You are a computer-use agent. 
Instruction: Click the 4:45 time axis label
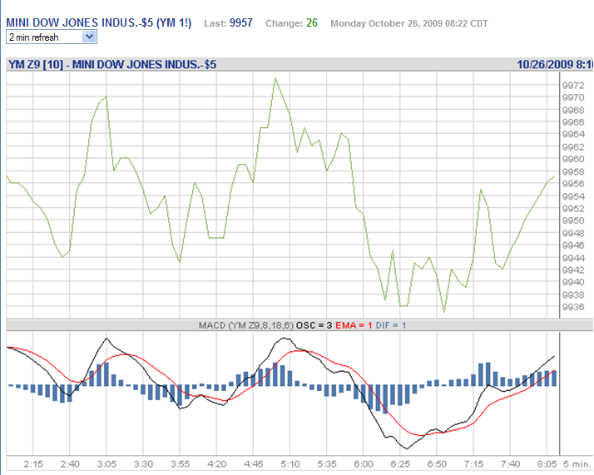(x=254, y=464)
